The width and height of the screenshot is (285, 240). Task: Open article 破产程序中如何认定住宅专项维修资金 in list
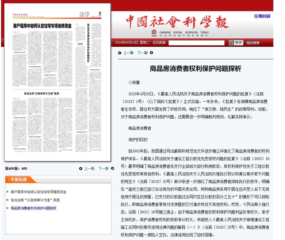point(38,192)
